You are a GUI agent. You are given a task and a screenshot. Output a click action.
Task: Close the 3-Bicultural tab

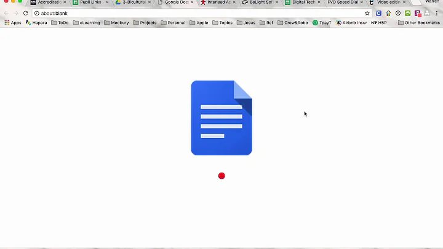pos(150,2)
